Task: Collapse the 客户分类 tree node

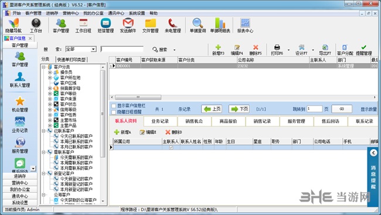Action: [x=43, y=67]
